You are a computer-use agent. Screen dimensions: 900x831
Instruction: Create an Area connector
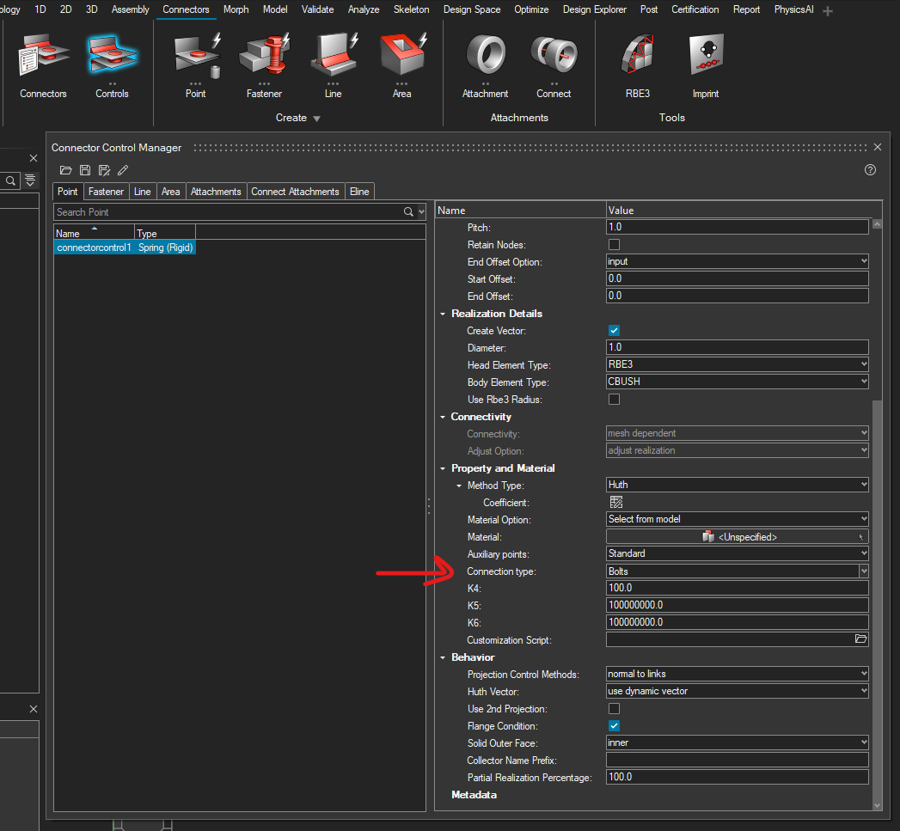click(x=401, y=66)
